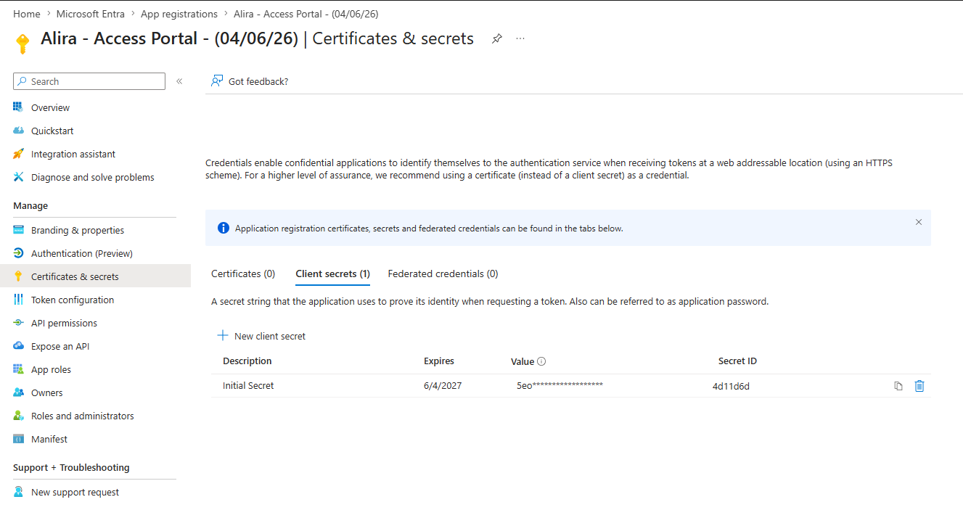The height and width of the screenshot is (510, 963).
Task: Focus the sidebar Search box
Action: point(89,81)
